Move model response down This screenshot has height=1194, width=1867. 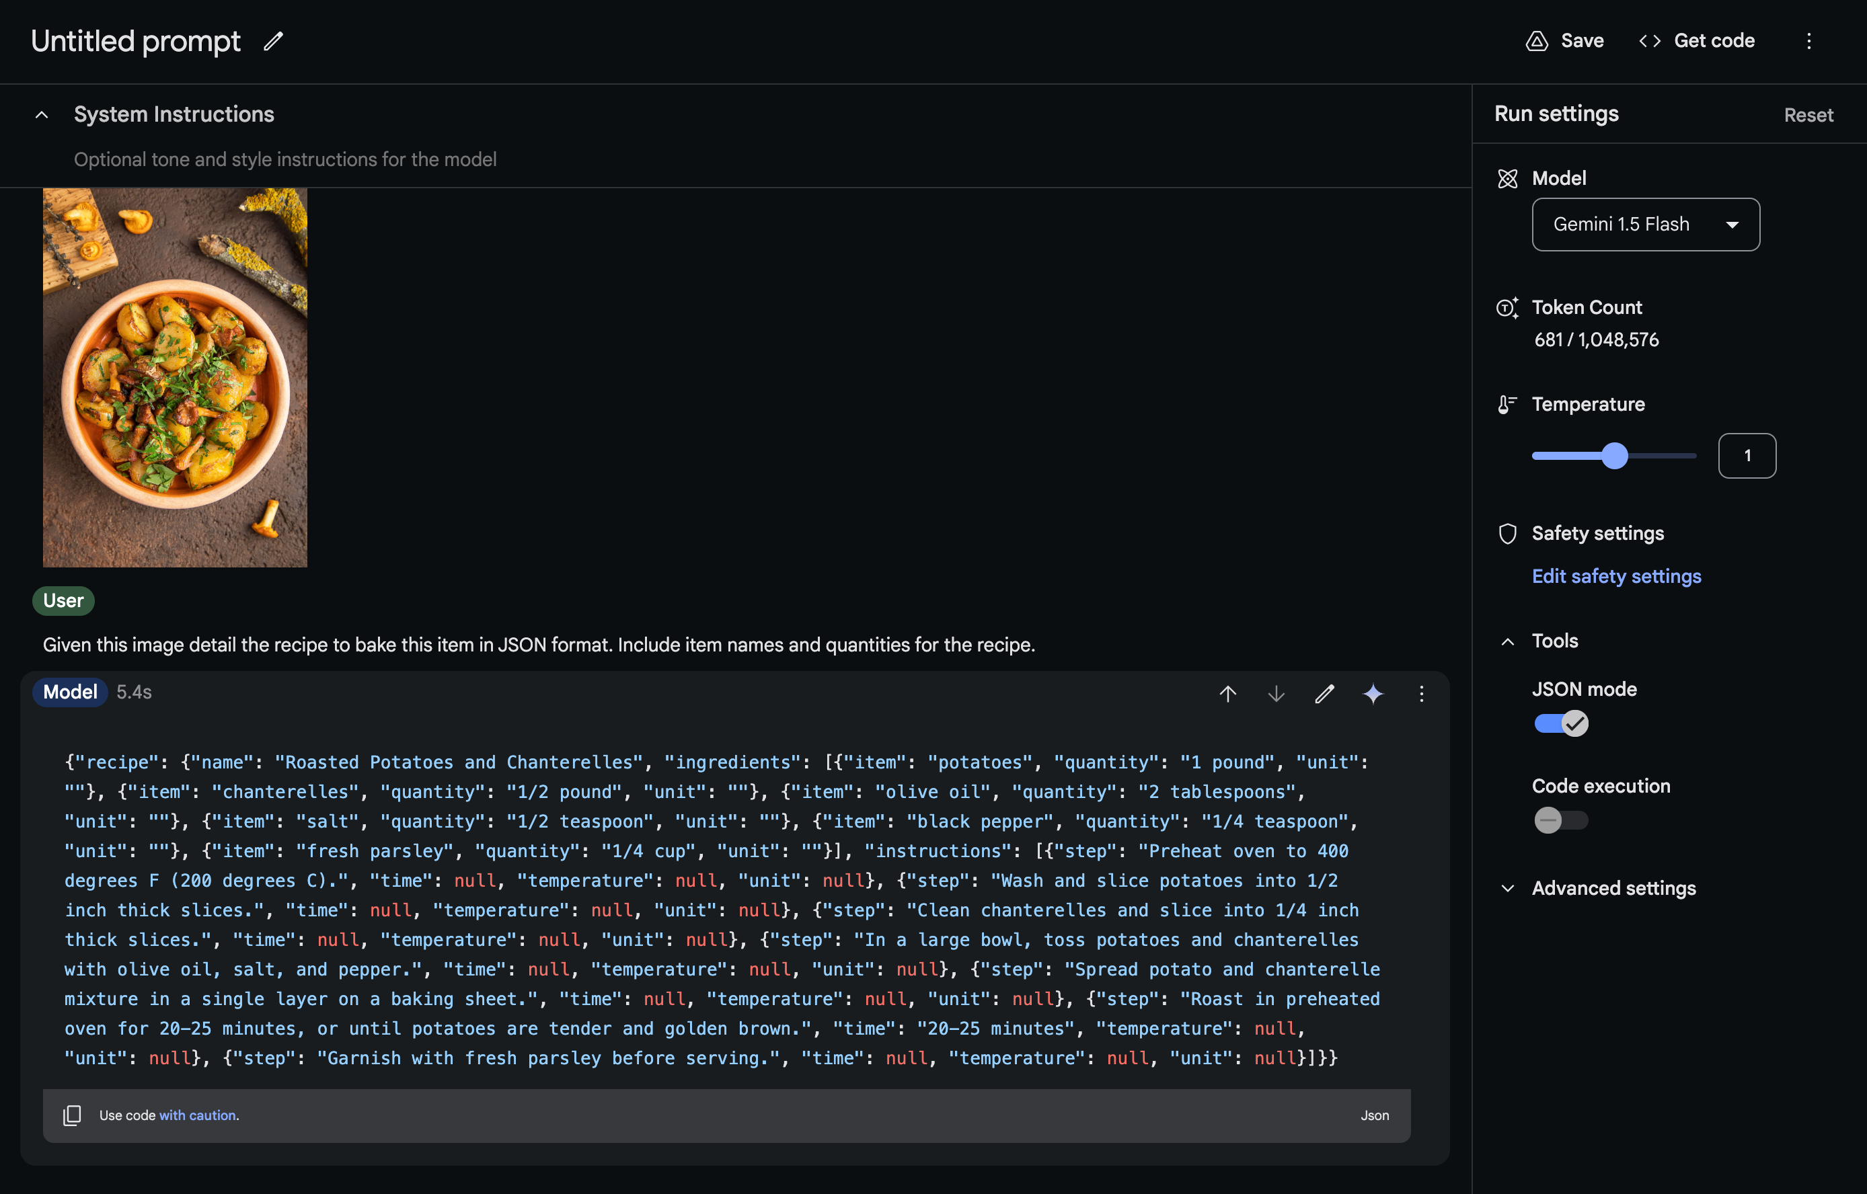1276,693
